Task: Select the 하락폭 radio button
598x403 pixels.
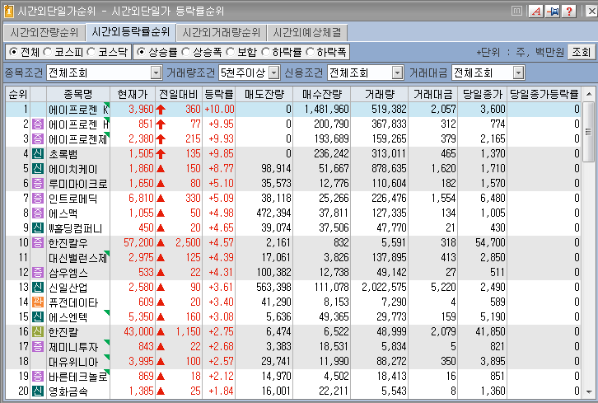Action: coord(310,52)
